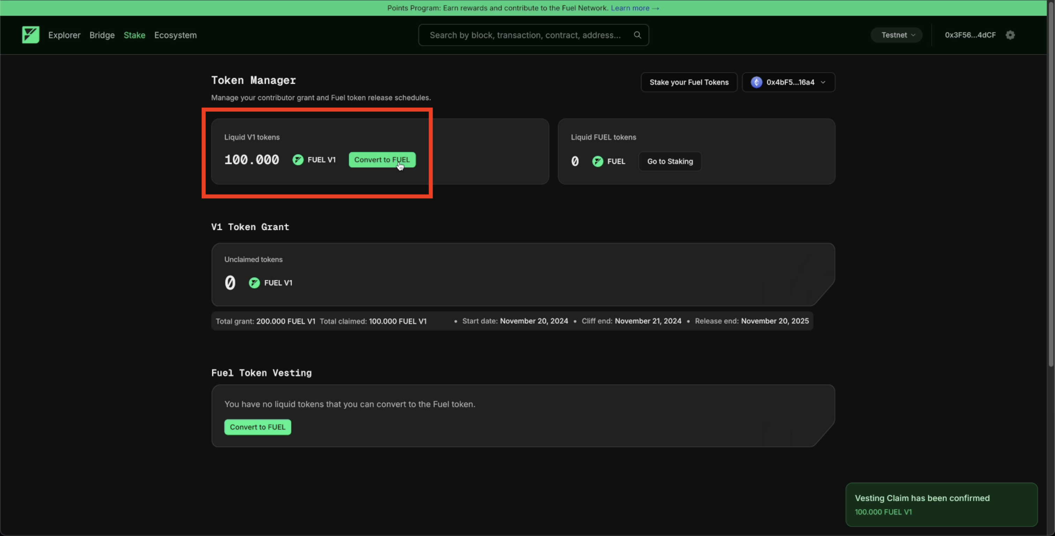Select the Stake nav item
Viewport: 1055px width, 536px height.
coord(134,35)
